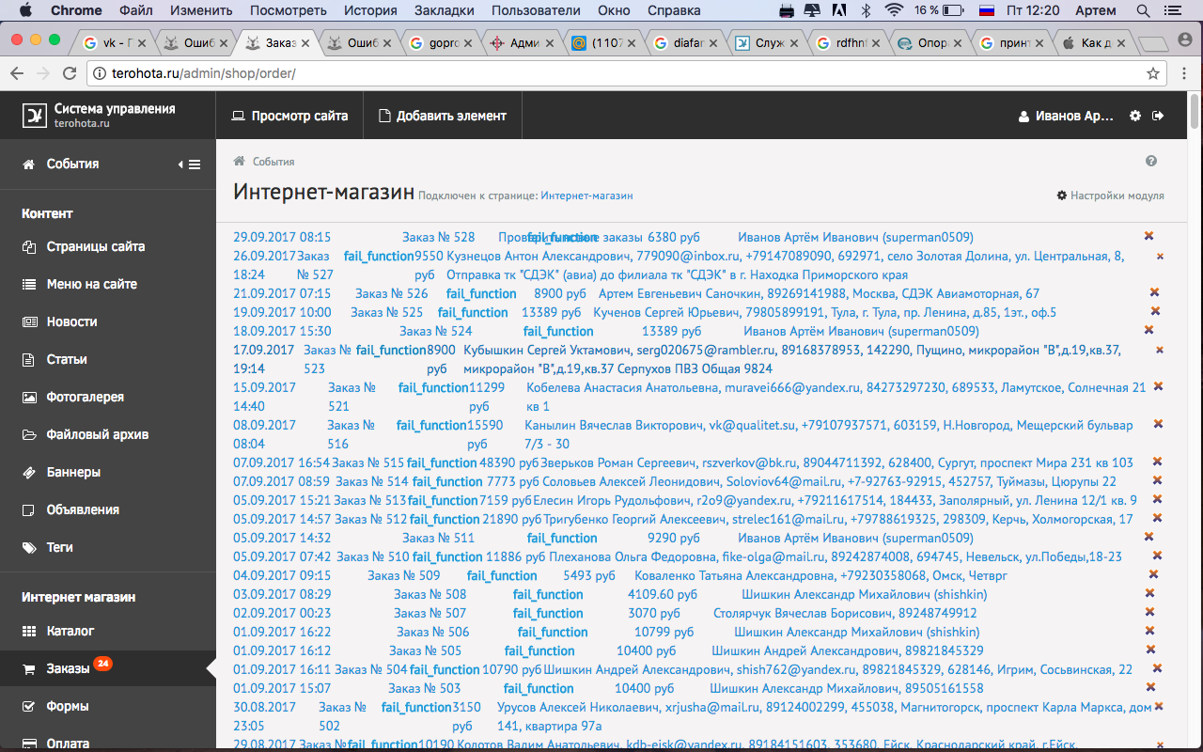This screenshot has width=1203, height=752.
Task: Open the Site menu section (Меню на сайте)
Action: tap(91, 284)
